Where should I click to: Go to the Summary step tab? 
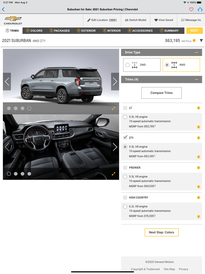[169, 31]
